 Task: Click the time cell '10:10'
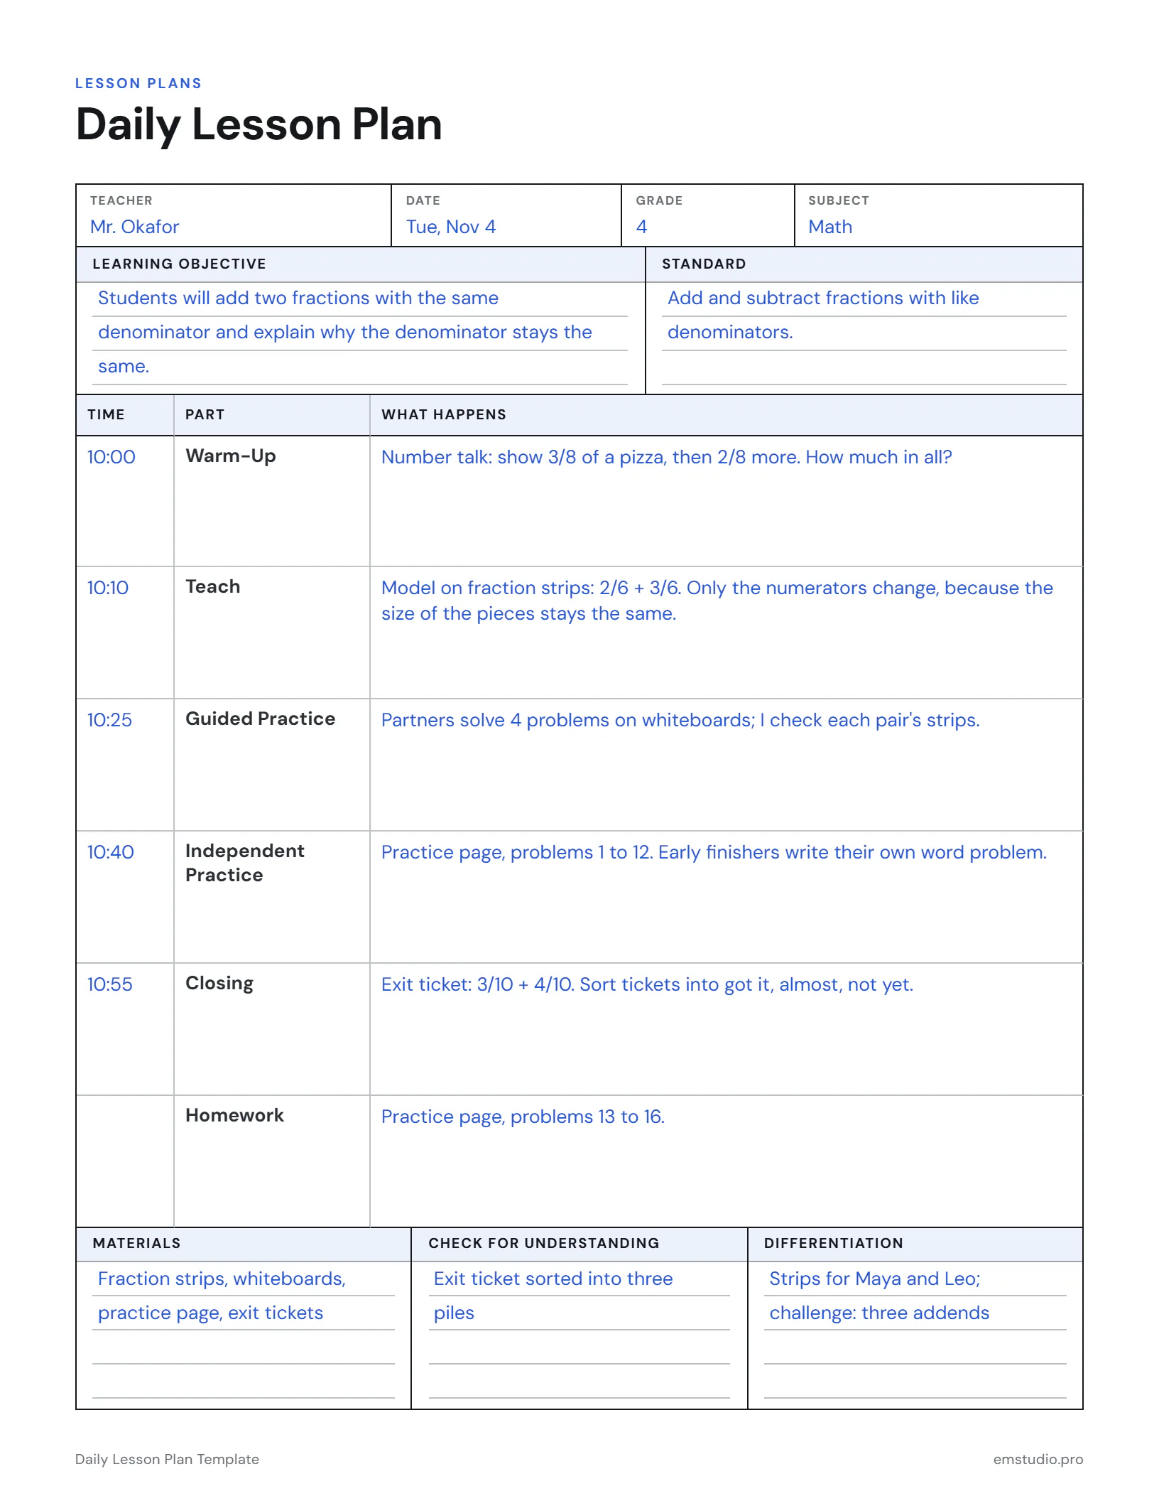108,588
